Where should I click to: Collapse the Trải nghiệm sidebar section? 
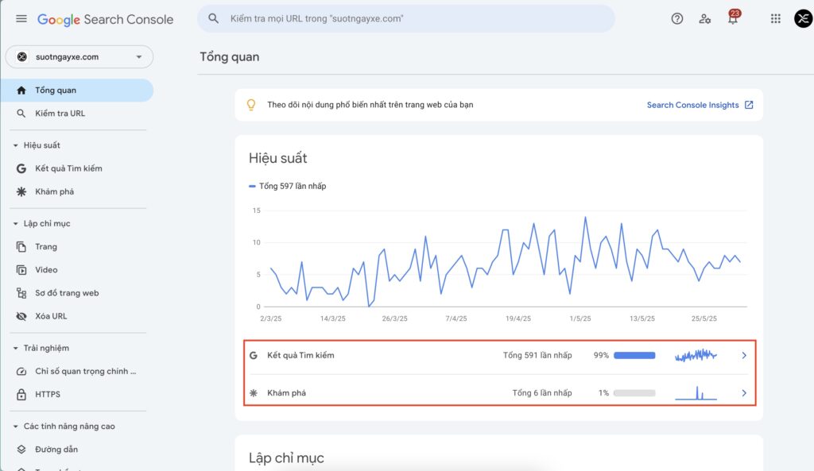tap(16, 349)
